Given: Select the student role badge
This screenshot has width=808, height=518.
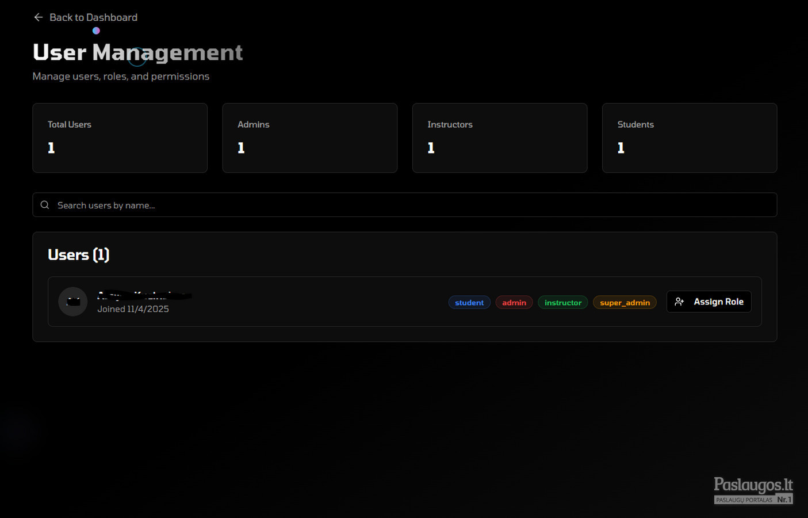Looking at the screenshot, I should pyautogui.click(x=469, y=303).
